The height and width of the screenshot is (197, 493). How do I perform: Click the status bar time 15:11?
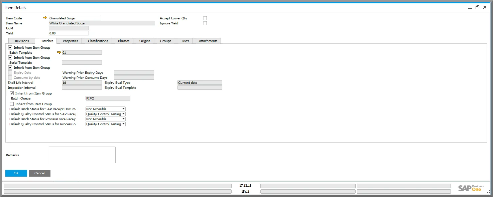tap(245, 192)
